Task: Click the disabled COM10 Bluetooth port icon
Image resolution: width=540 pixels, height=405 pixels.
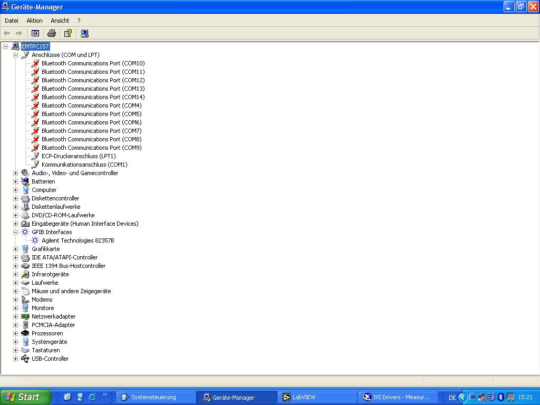Action: pos(35,63)
